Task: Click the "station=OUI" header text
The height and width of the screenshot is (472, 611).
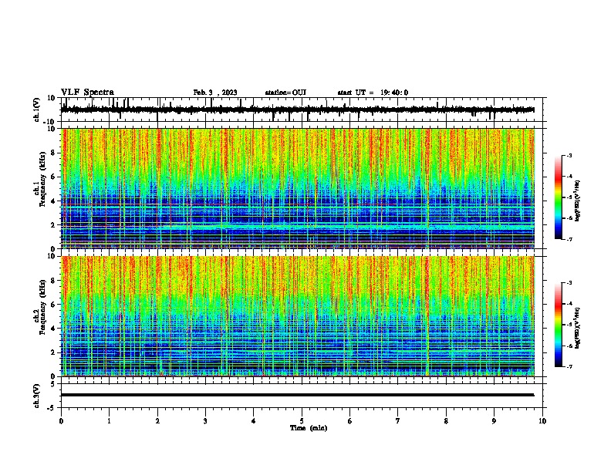Action: (285, 93)
